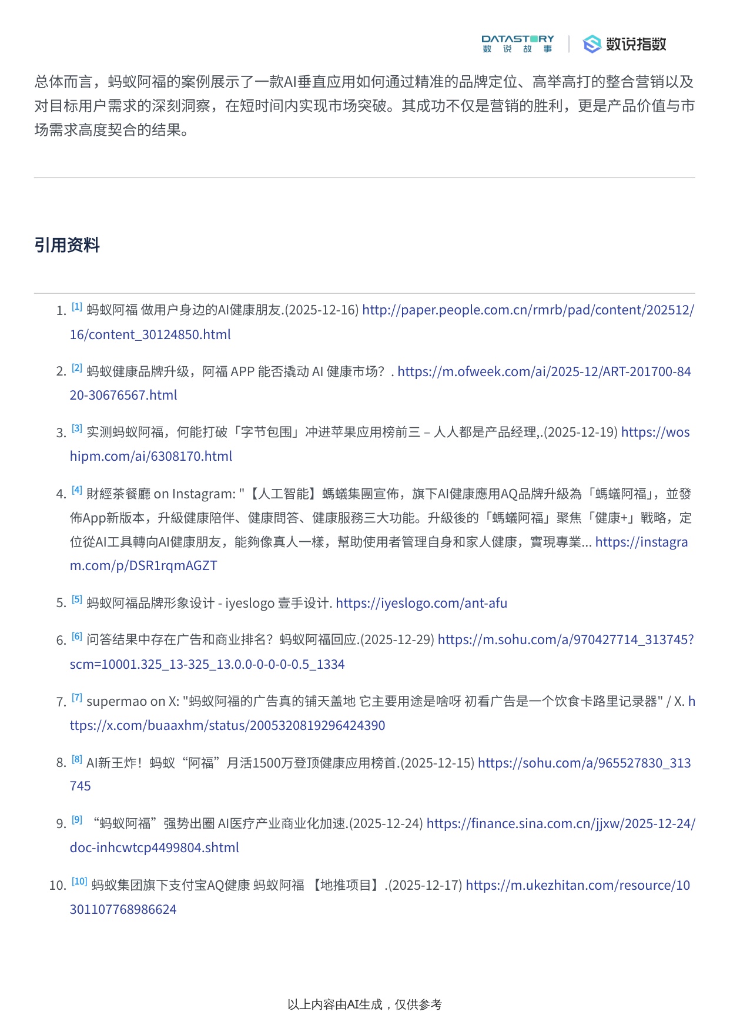This screenshot has width=730, height=1032.
Task: Click footnote marker [9]
Action: [77, 820]
